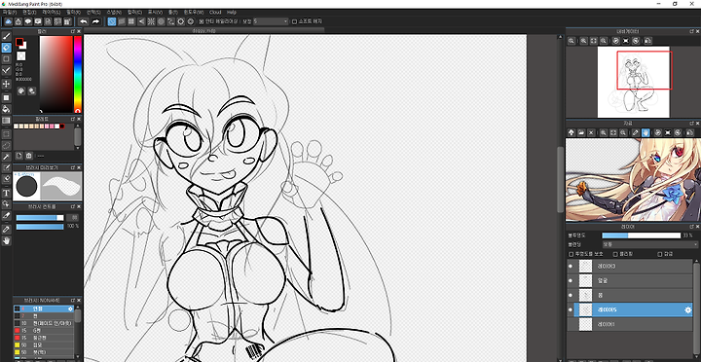Turn off snap with the highlighted snap icon

pos(112,21)
